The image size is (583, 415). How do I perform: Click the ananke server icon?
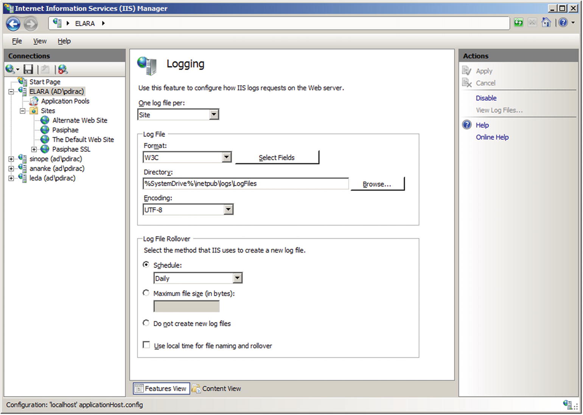point(23,168)
